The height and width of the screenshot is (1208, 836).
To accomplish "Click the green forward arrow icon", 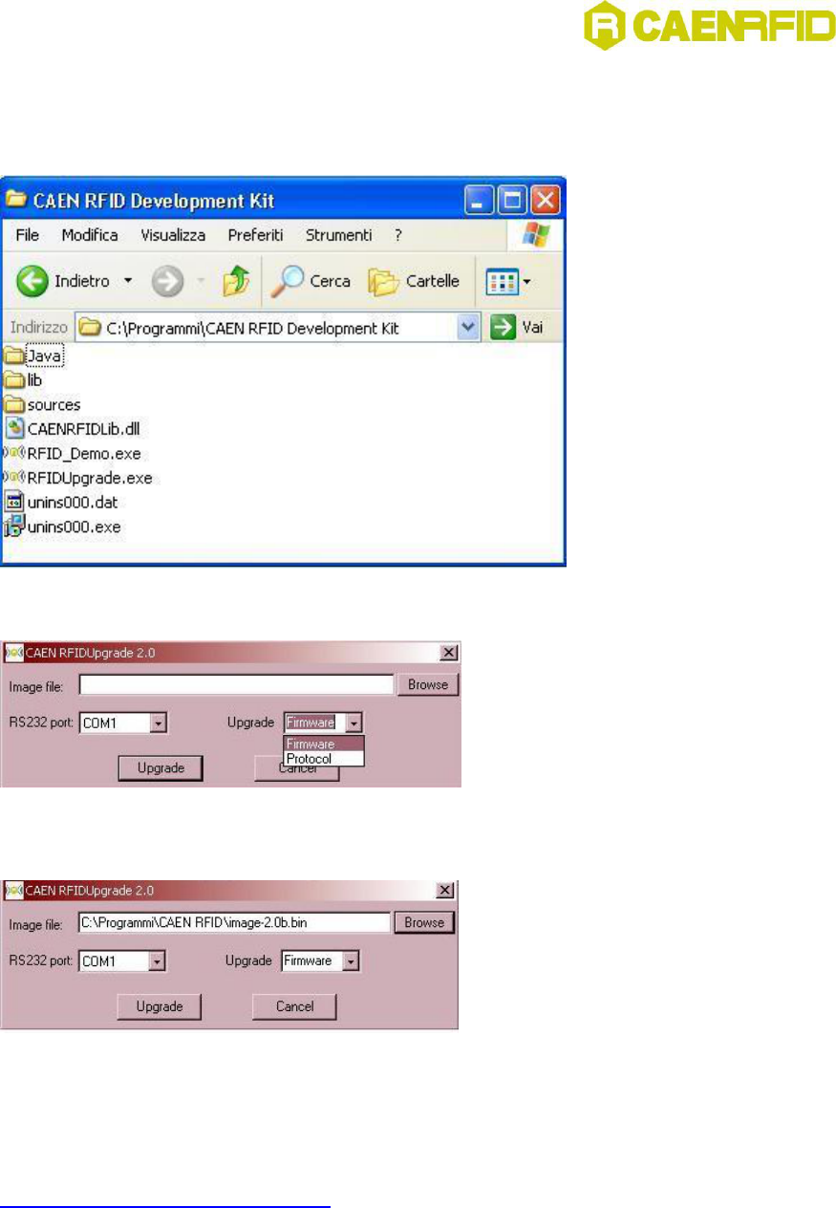I will click(167, 281).
